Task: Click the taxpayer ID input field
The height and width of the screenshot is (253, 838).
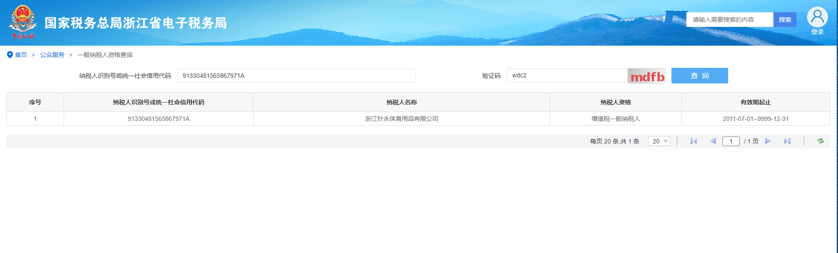Action: pos(296,76)
